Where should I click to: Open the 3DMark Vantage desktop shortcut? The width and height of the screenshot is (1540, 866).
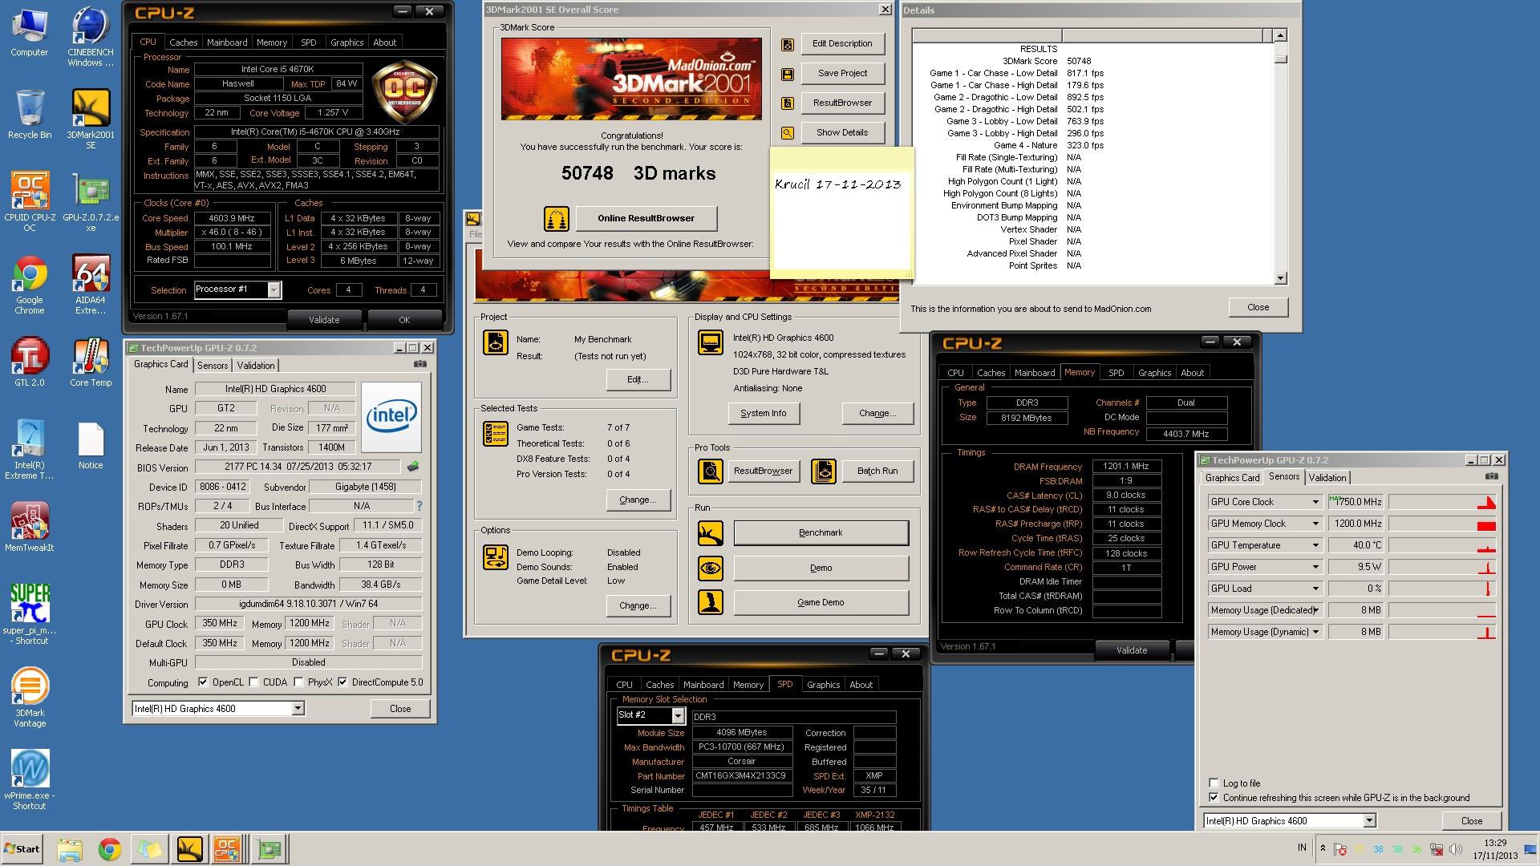[30, 697]
